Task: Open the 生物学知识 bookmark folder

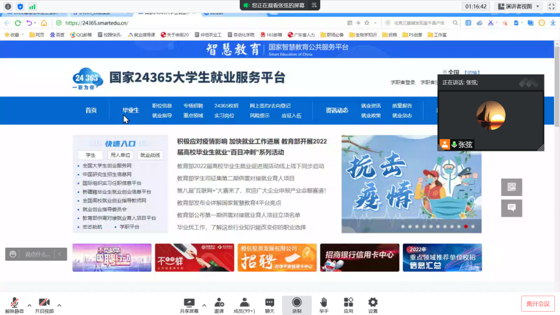Action: click(363, 35)
